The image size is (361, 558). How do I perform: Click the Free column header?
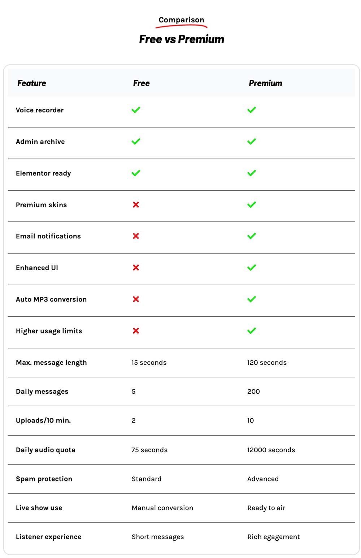(x=141, y=83)
